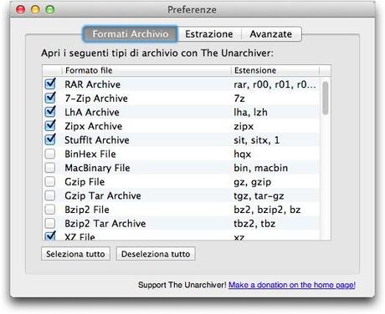
Task: Tick the Bzip2 File checkbox
Action: click(x=50, y=210)
